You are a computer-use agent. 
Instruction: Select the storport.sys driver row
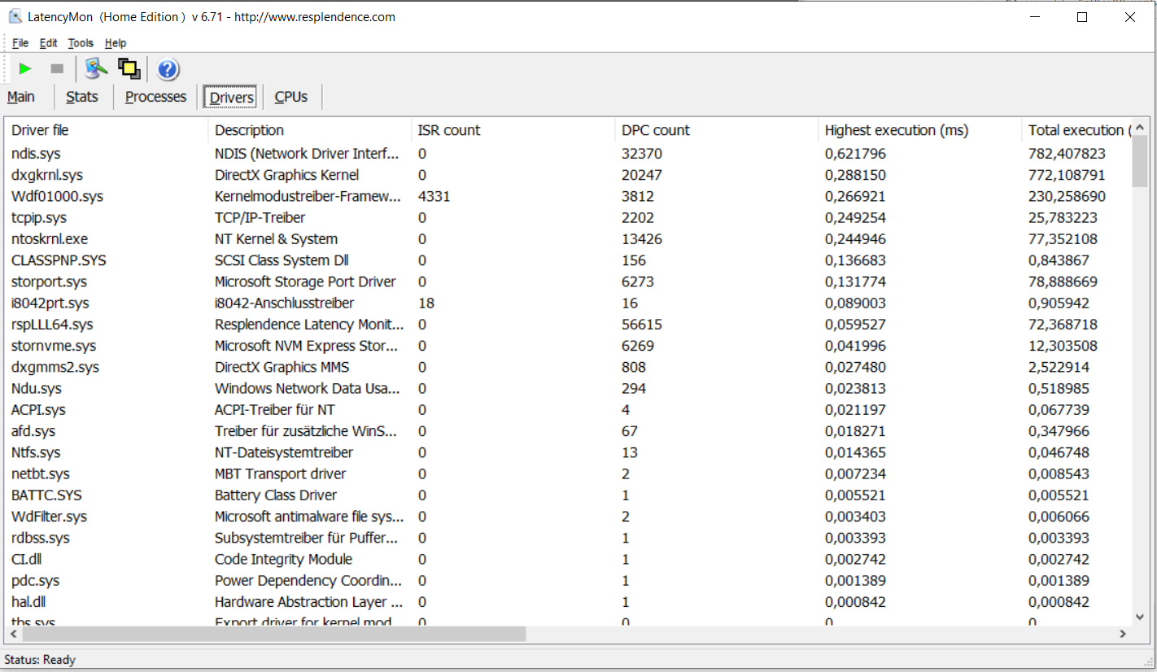(x=568, y=281)
